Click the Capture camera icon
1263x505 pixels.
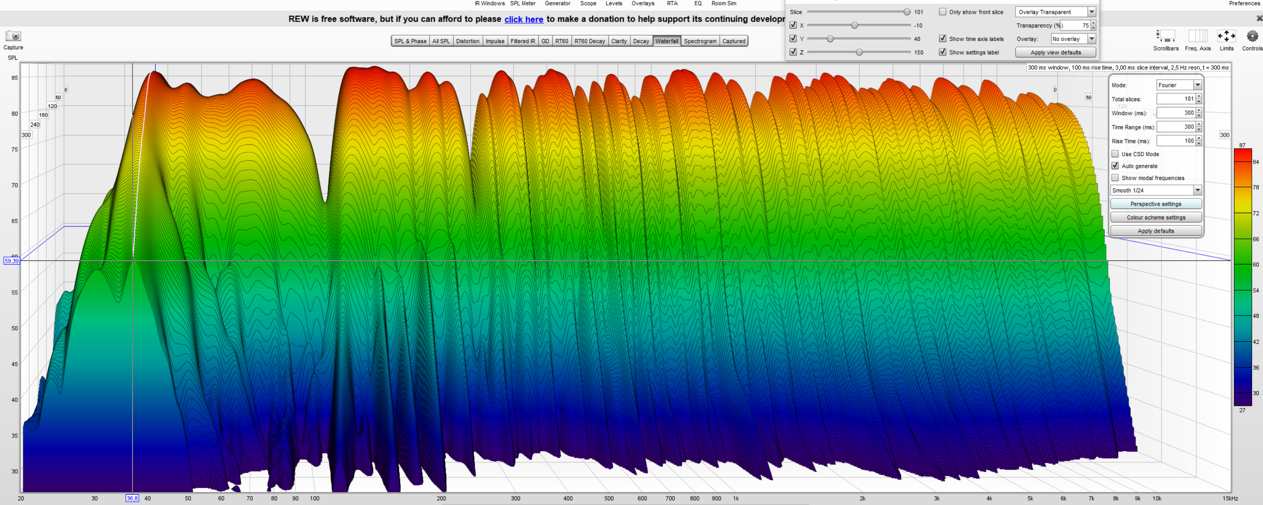click(x=13, y=36)
